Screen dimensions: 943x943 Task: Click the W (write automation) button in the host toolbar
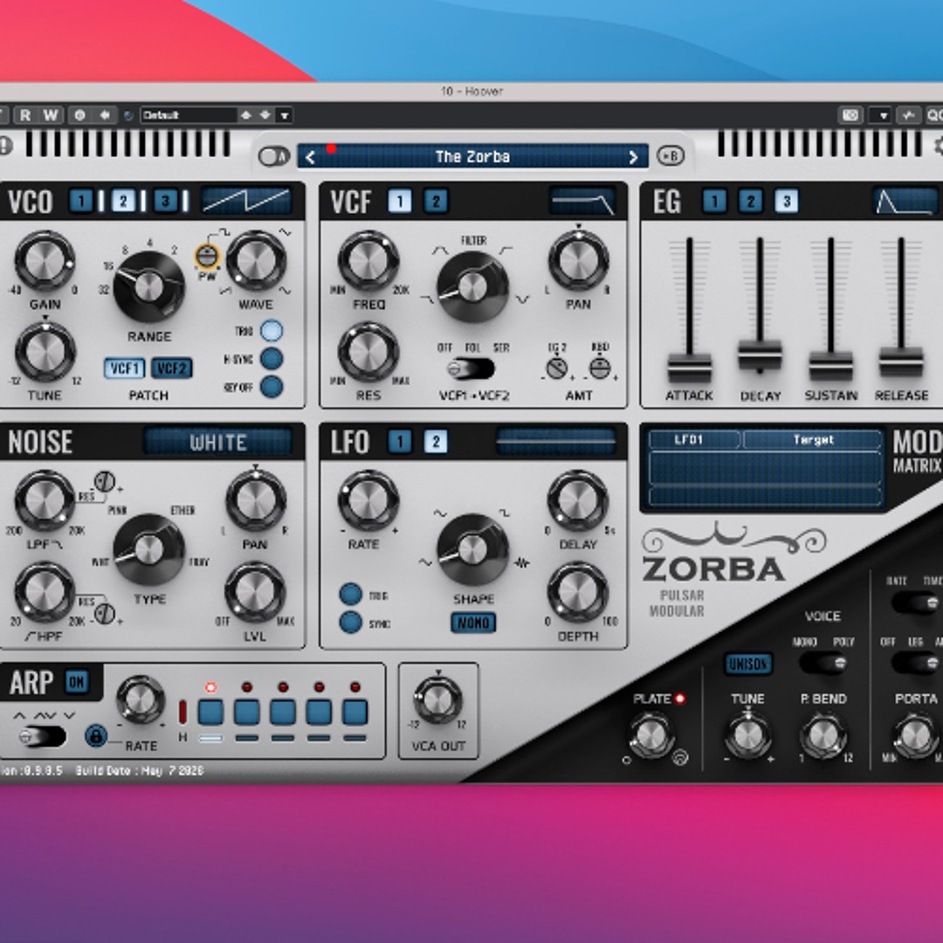(x=51, y=115)
